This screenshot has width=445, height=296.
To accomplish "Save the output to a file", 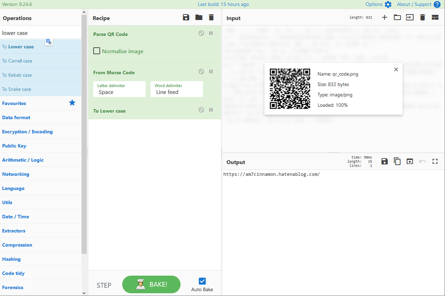I will [385, 161].
